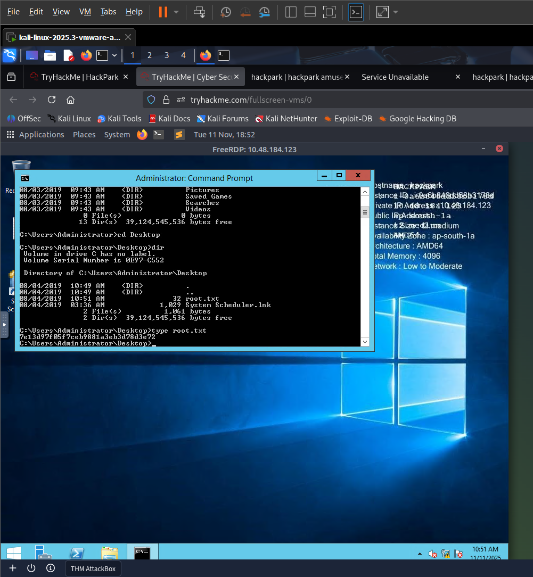This screenshot has width=533, height=577.
Task: Open PowerShell from the Windows taskbar
Action: click(76, 553)
